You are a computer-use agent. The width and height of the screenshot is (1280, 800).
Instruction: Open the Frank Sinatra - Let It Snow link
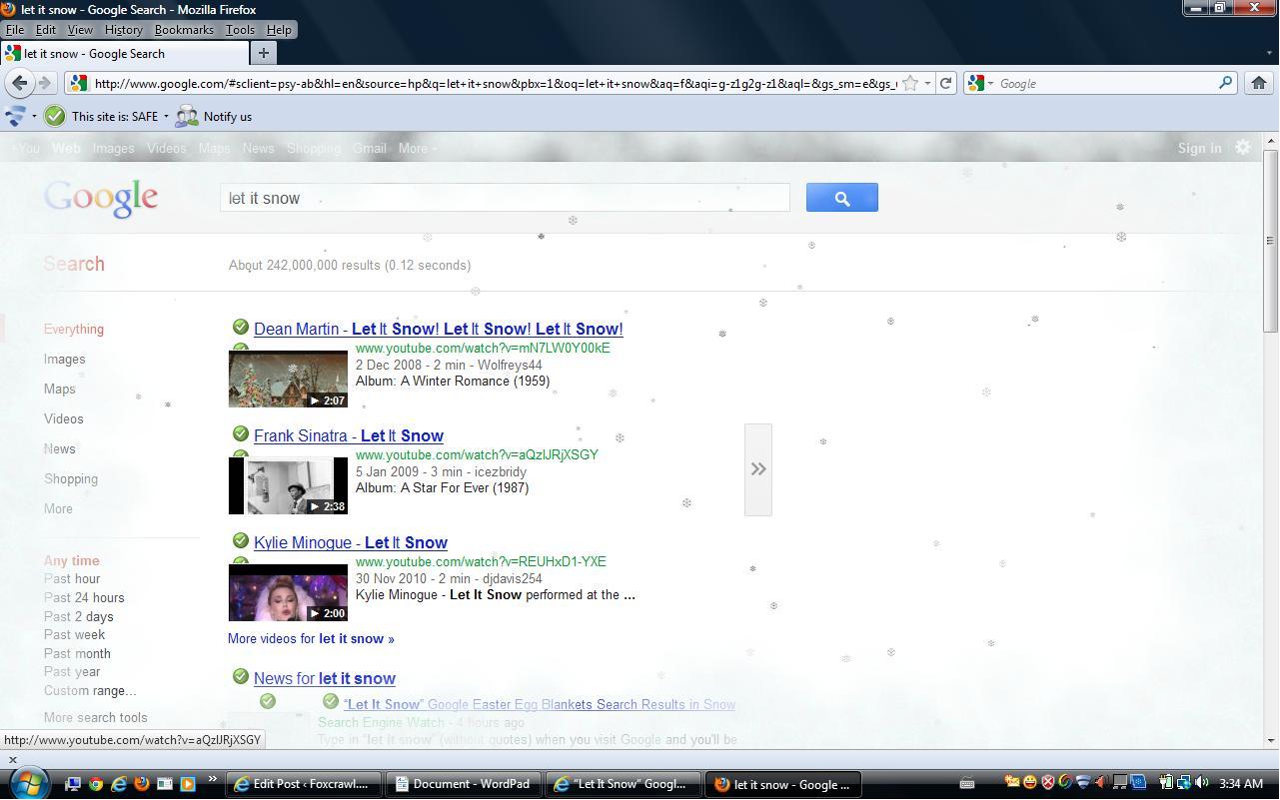pyautogui.click(x=349, y=435)
